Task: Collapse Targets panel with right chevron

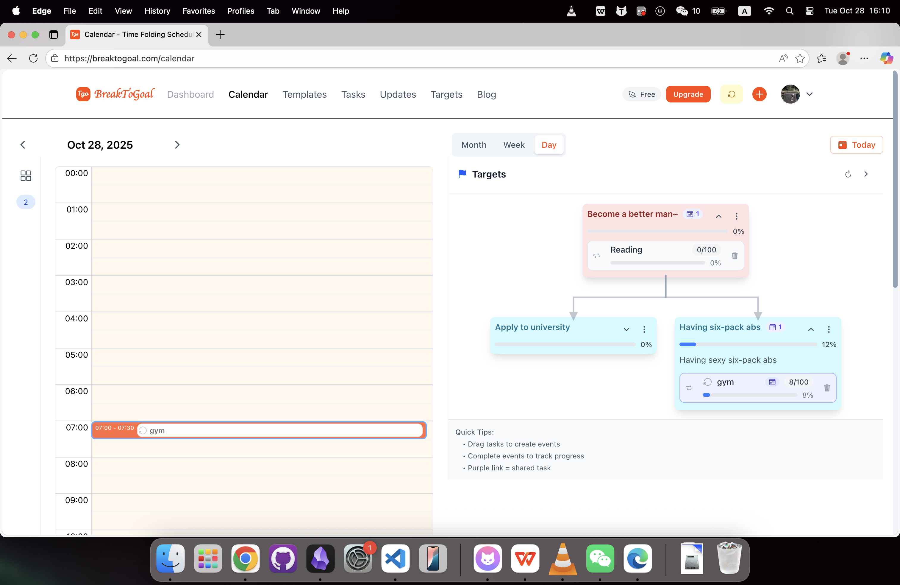Action: 865,174
